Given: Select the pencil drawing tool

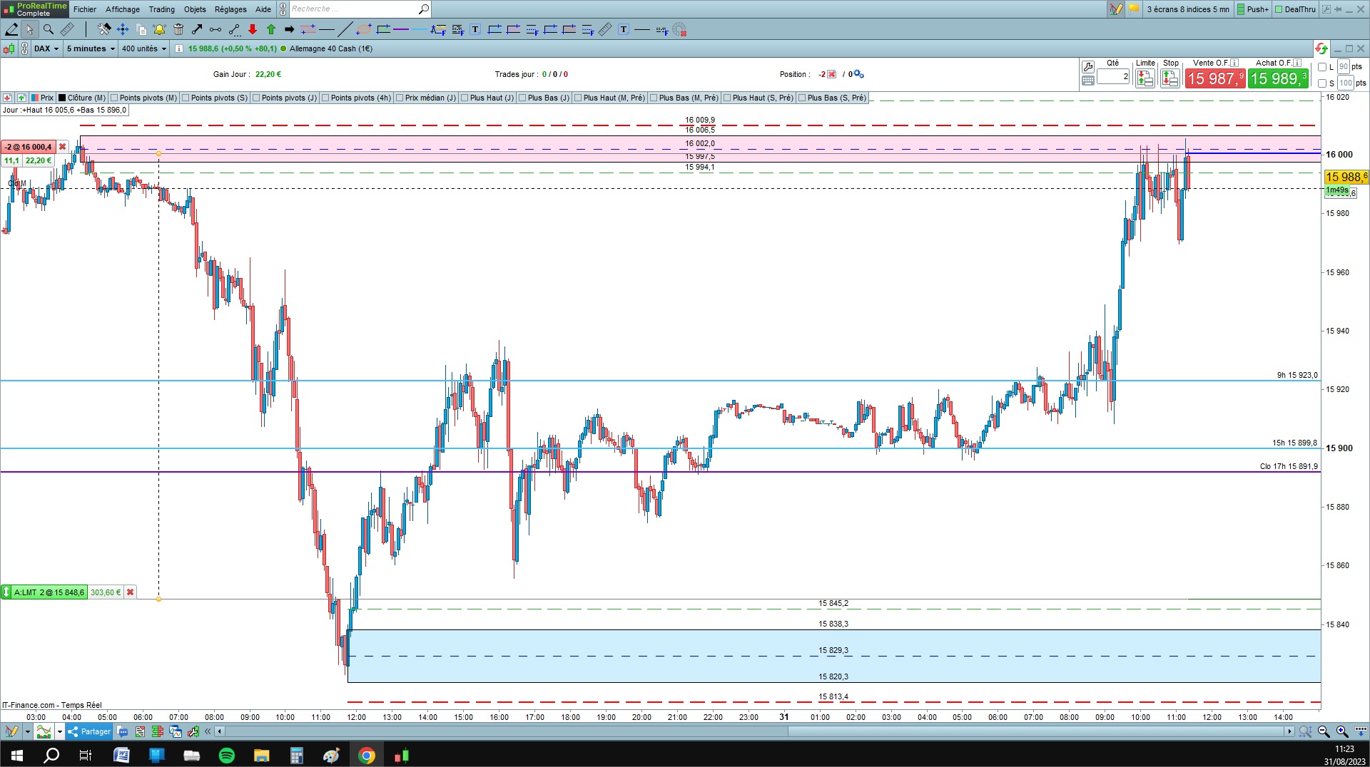Looking at the screenshot, I should tap(11, 29).
